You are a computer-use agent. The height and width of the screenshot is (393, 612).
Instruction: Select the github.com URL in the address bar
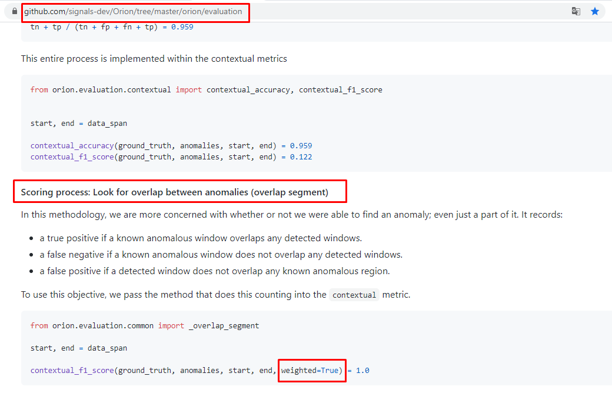click(135, 11)
